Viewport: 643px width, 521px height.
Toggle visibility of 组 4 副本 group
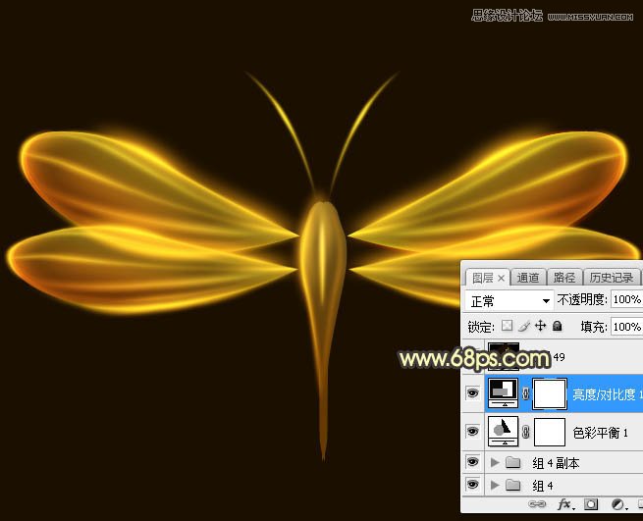pyautogui.click(x=472, y=462)
